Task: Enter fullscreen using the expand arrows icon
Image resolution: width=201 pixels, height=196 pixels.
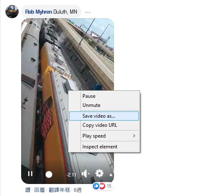Action: (111, 173)
